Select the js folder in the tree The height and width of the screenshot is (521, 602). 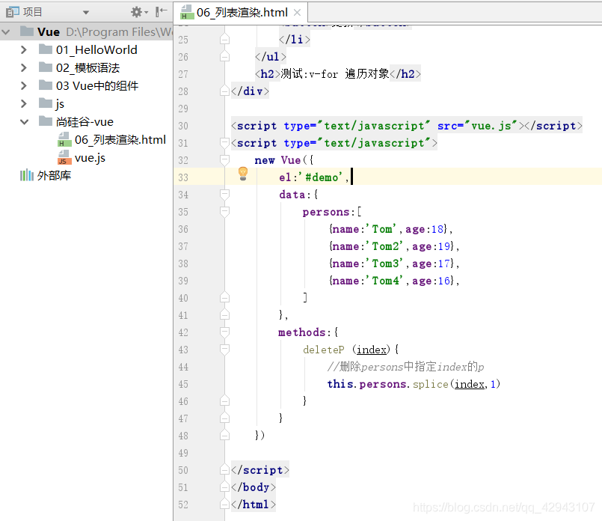point(60,104)
